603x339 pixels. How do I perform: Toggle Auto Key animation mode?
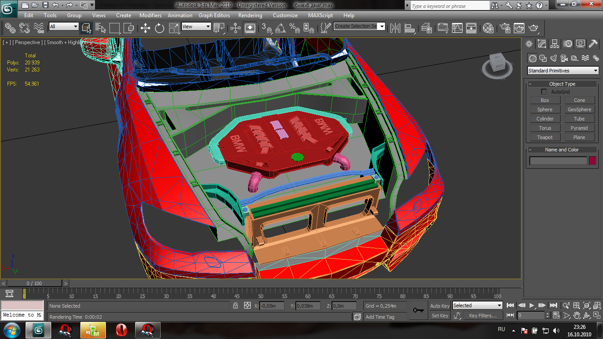440,306
